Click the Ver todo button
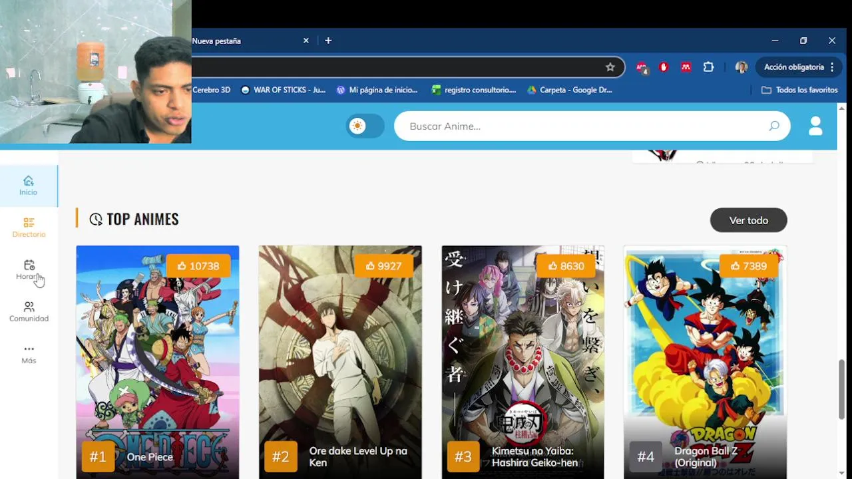Screen dimensions: 852x479 point(748,220)
